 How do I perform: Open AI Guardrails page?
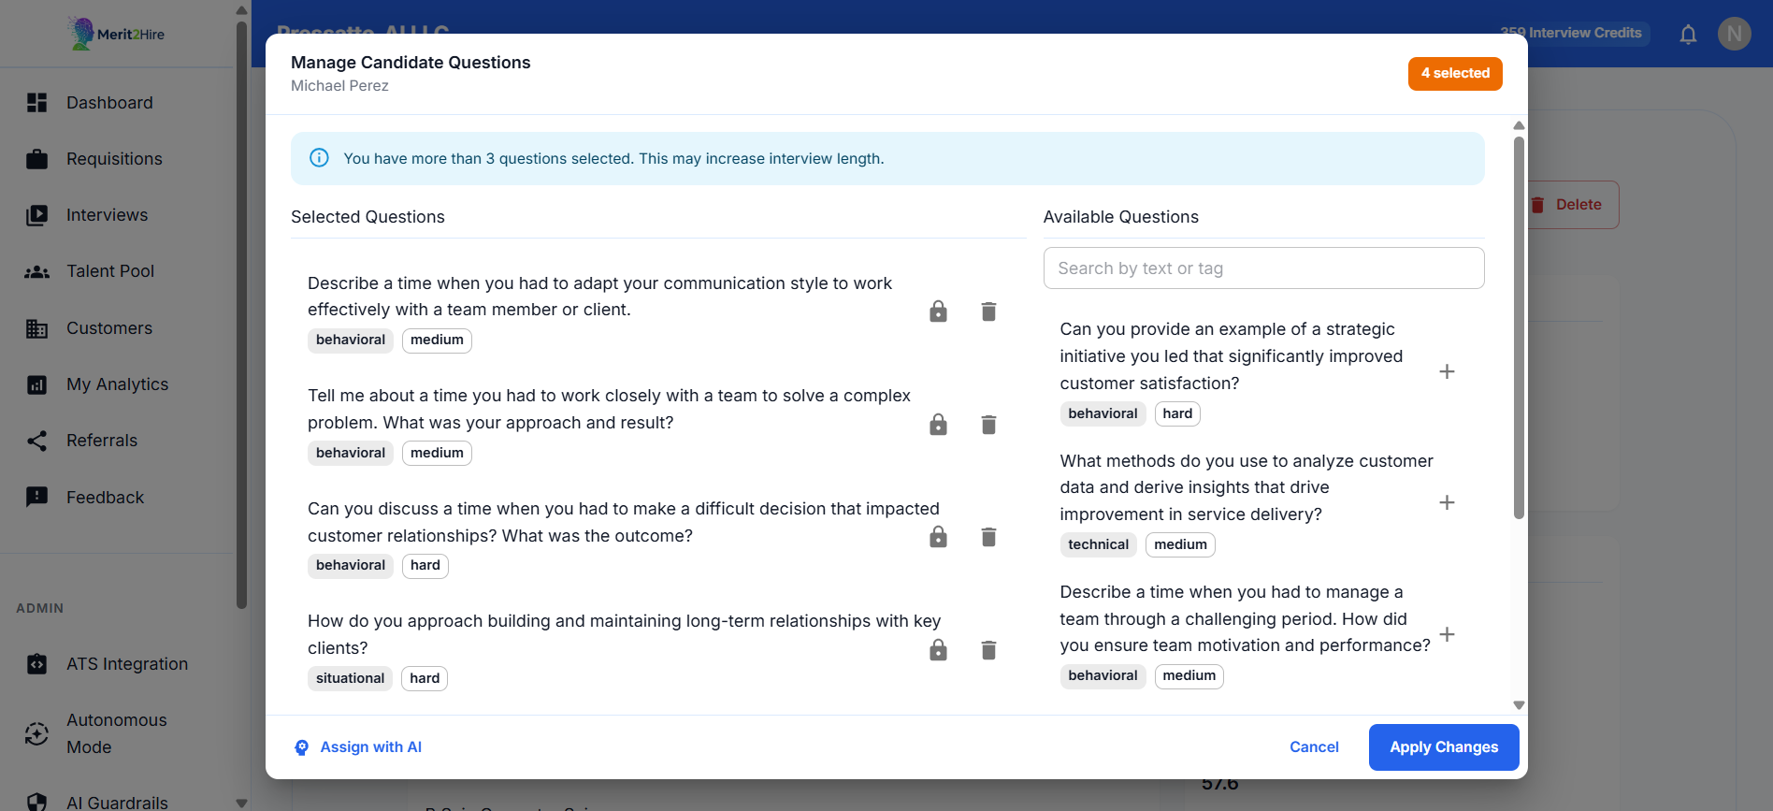pyautogui.click(x=117, y=802)
